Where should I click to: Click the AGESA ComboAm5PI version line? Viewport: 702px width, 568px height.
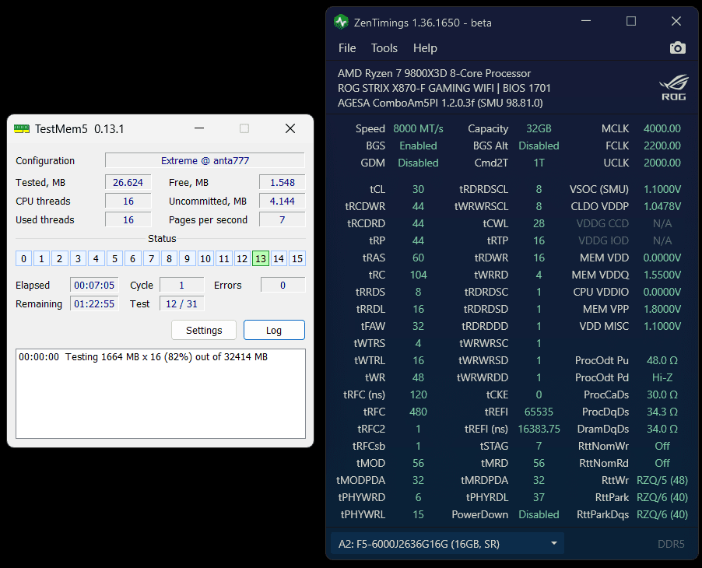[440, 103]
